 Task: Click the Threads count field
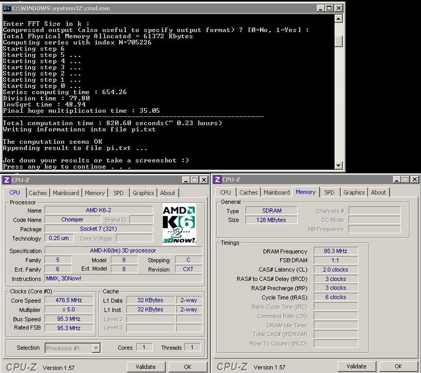point(192,348)
